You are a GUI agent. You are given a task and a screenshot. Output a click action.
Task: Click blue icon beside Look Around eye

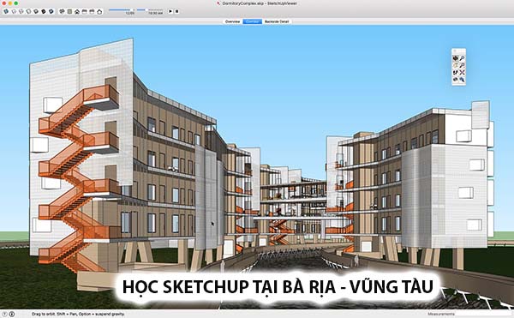pos(463,80)
